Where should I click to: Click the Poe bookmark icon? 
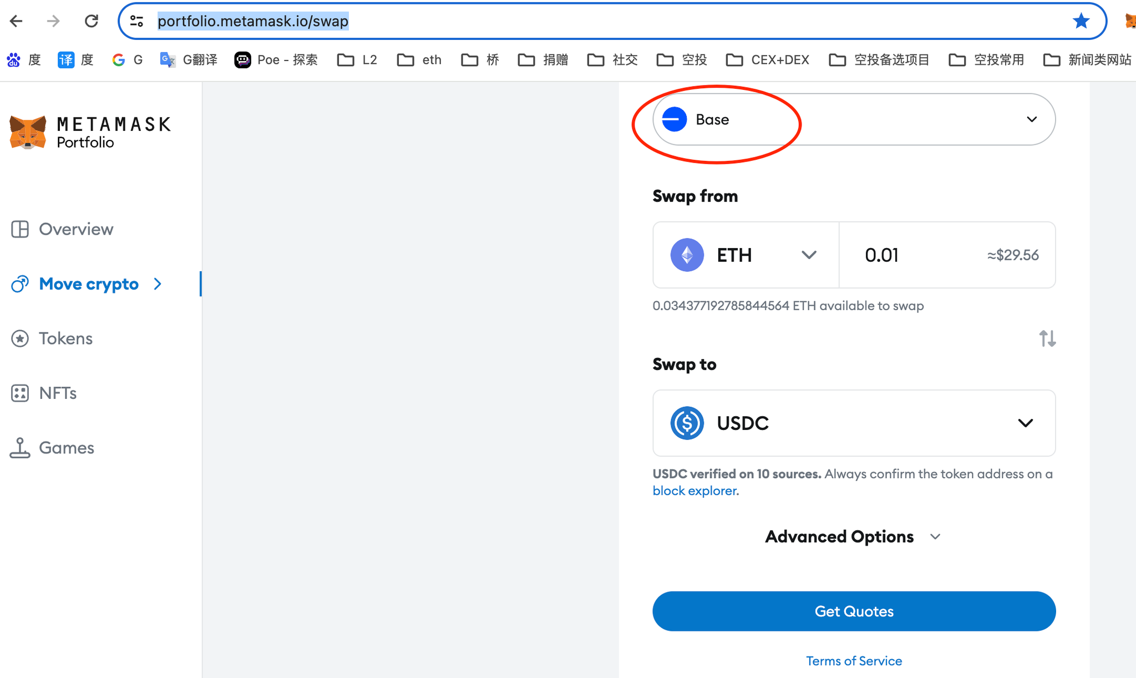pyautogui.click(x=242, y=60)
